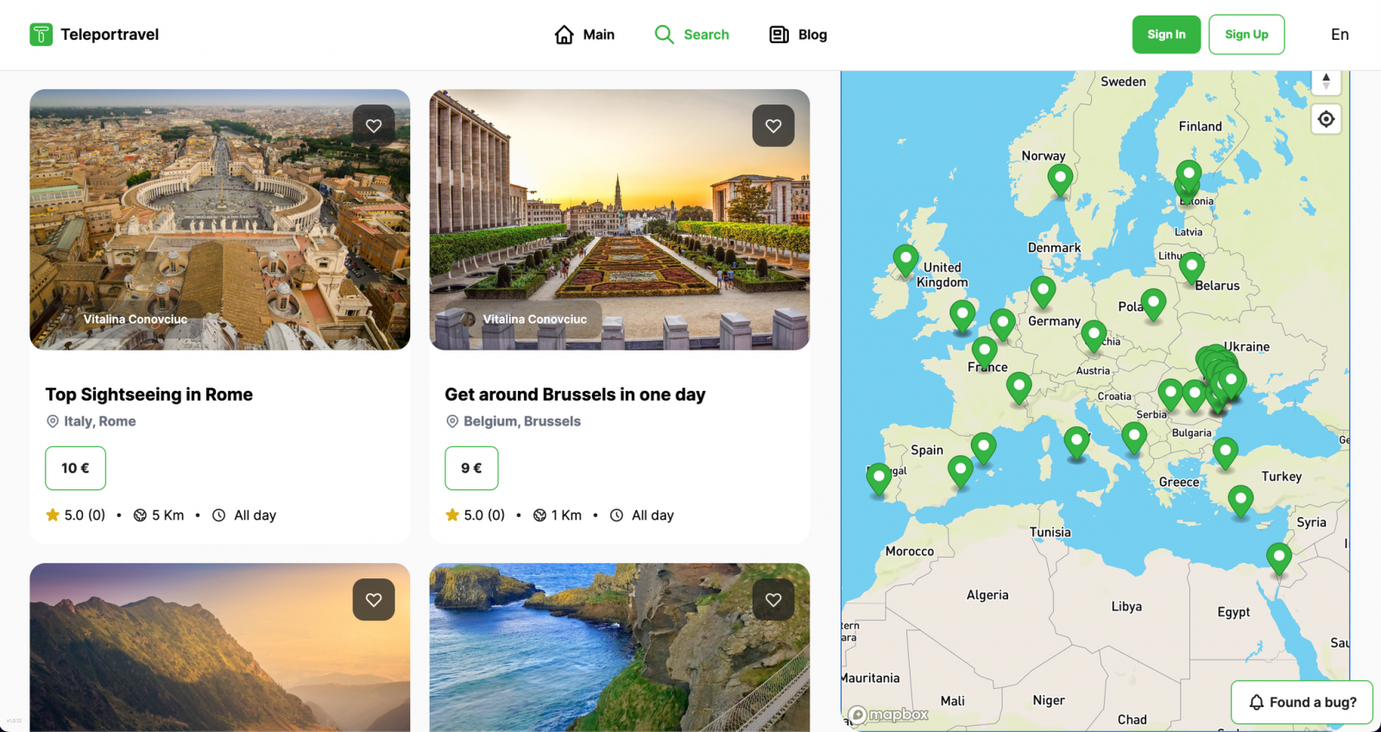The image size is (1381, 732).
Task: Click the green pin near Portugal
Action: 879,479
